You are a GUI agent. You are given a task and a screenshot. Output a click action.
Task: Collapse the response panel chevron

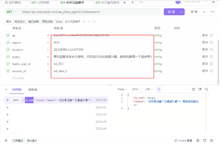(6, 90)
